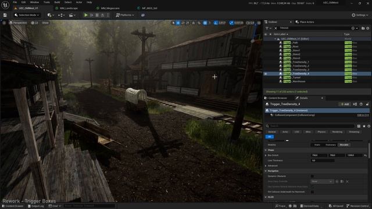
Task: Select the CollisionComponent row
Action: click(317, 115)
